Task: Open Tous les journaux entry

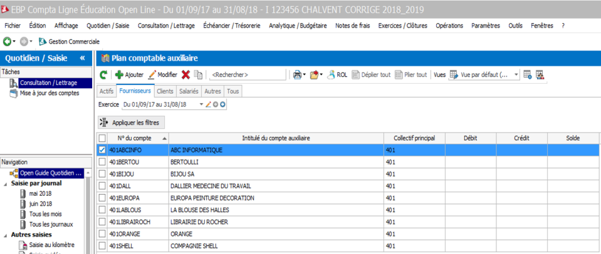Action: tap(51, 225)
